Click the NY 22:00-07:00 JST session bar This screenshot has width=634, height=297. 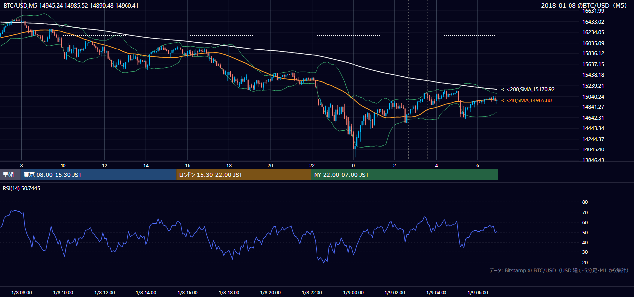(404, 175)
